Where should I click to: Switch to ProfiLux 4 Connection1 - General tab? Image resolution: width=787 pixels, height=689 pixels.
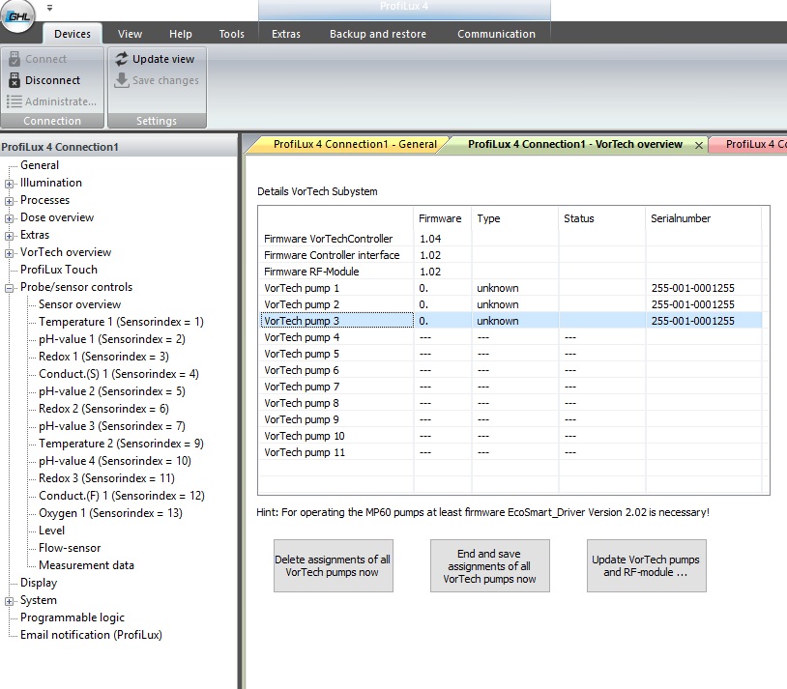(x=355, y=145)
